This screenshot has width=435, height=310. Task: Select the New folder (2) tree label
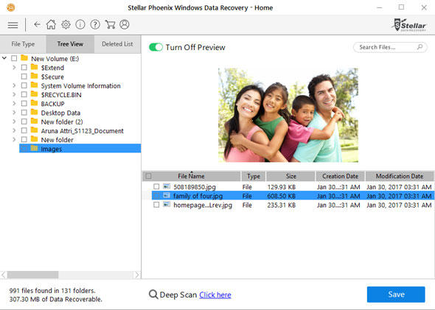62,122
